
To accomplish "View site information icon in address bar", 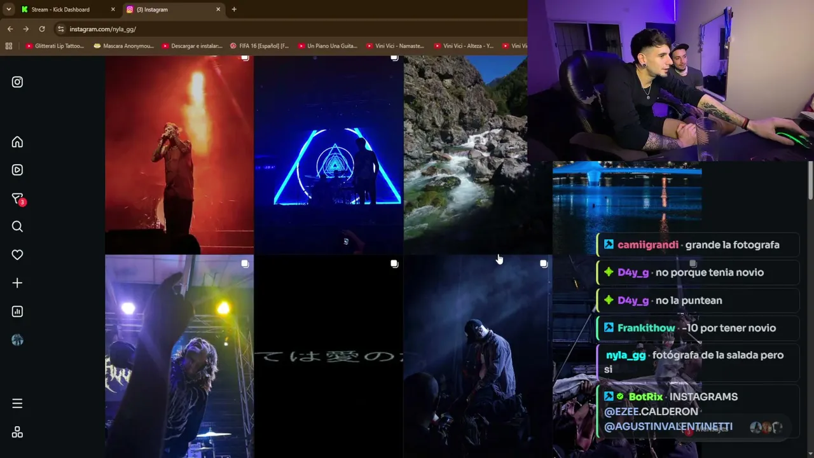I will [60, 29].
